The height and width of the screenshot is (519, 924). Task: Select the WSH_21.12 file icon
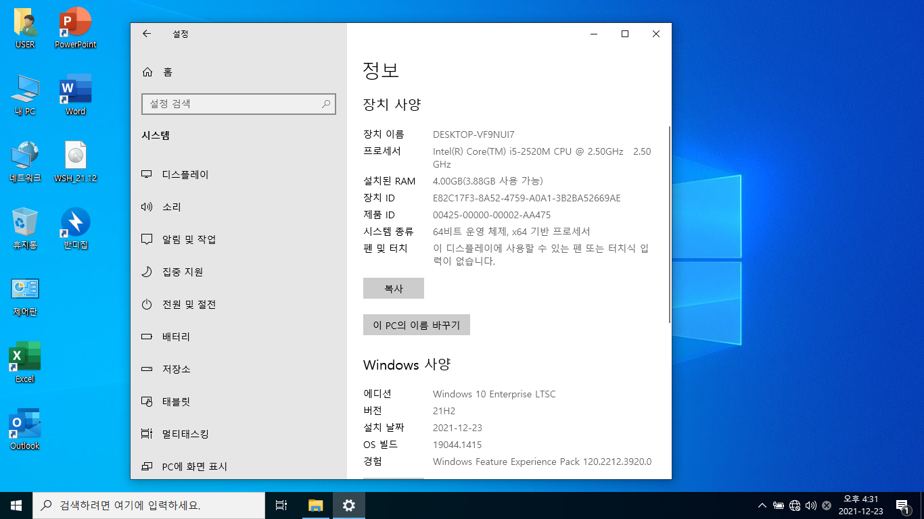pyautogui.click(x=76, y=162)
